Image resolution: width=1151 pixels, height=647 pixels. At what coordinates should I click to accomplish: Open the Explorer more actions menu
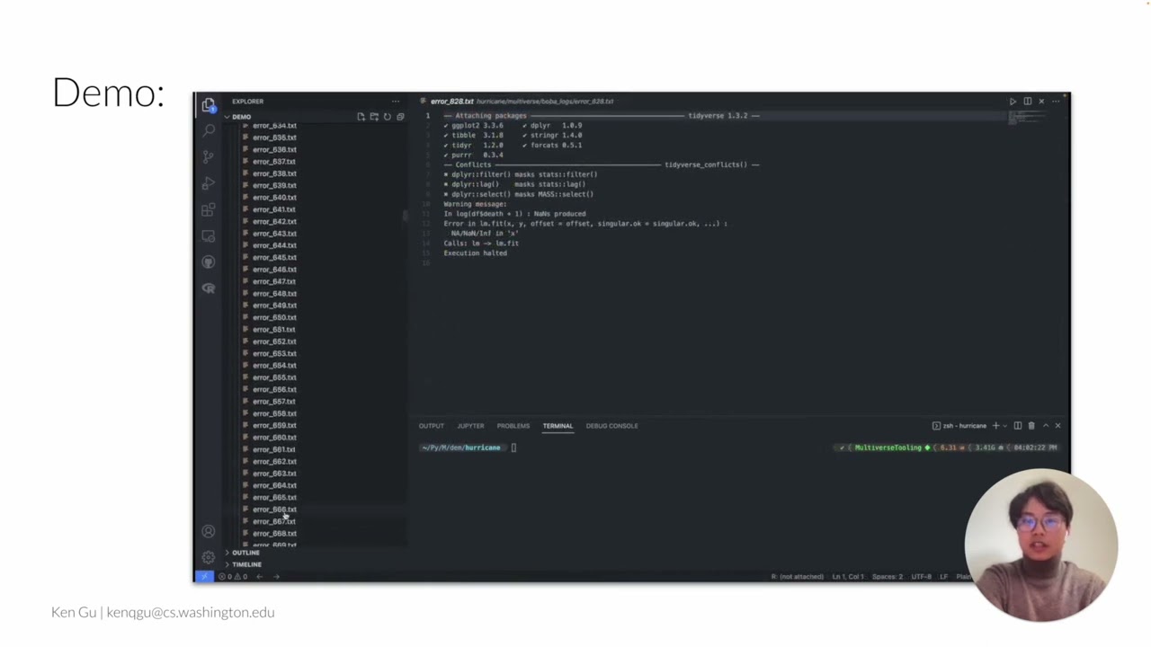pyautogui.click(x=395, y=102)
